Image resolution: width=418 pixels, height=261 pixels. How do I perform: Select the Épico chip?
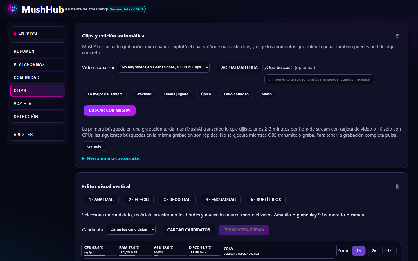pyautogui.click(x=206, y=94)
